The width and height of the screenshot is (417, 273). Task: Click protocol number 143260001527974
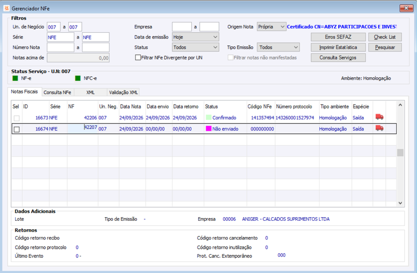[295, 118]
